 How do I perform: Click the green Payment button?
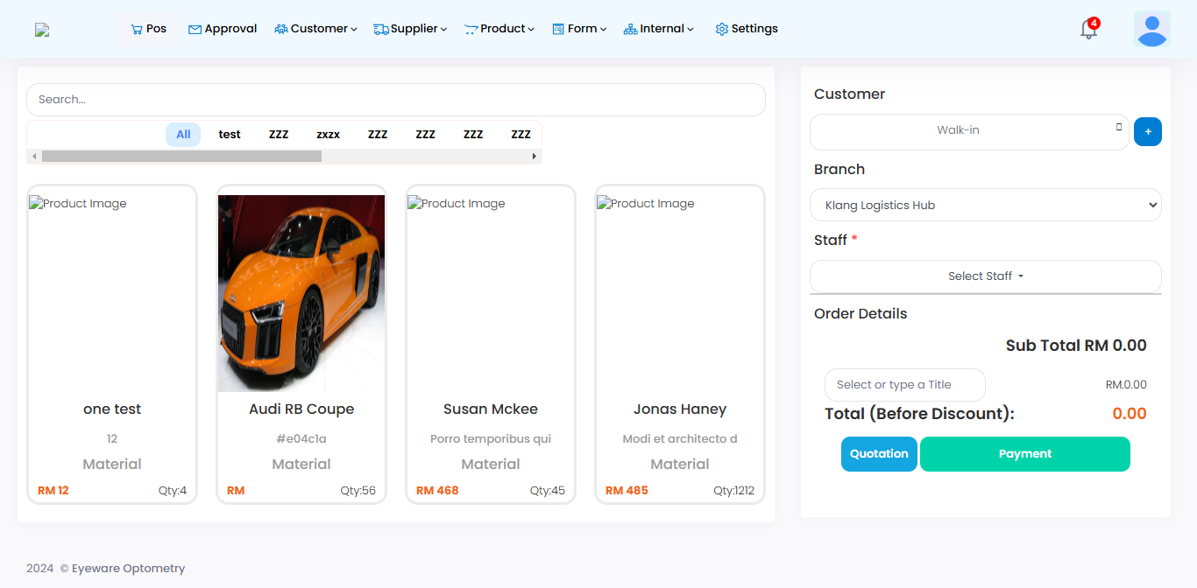[1024, 454]
